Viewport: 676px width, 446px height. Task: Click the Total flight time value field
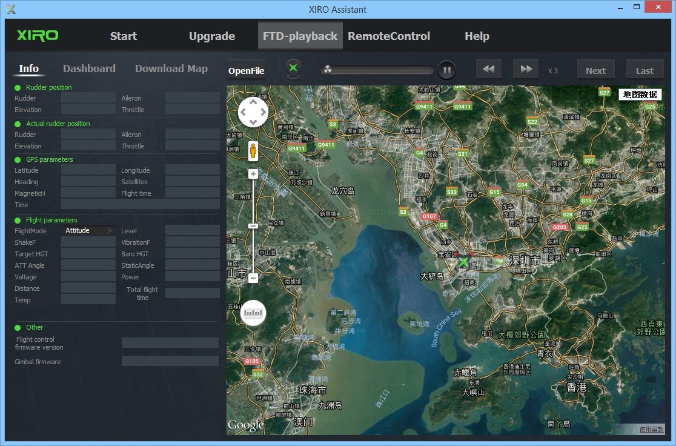[x=192, y=293]
